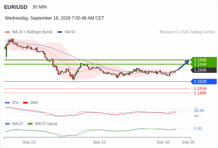Viewport: 218px width, 148px height.
Task: Click the EUR/USD chart title
Action: (x=16, y=7)
